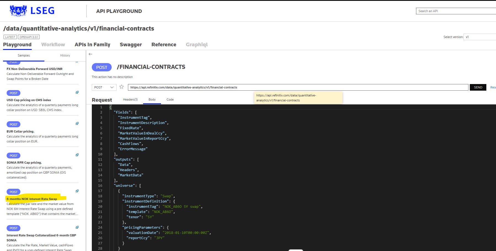496x251 pixels.
Task: Open Collateralized GBP SONIA sample in new window
Action: click(77, 227)
